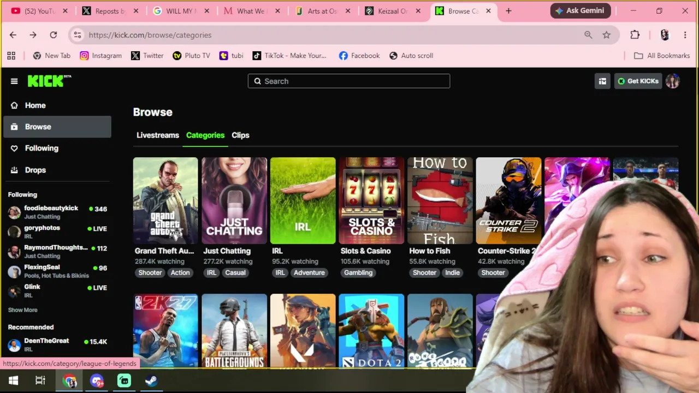Close the Browse Categories browser tab
The width and height of the screenshot is (699, 393).
click(x=488, y=11)
